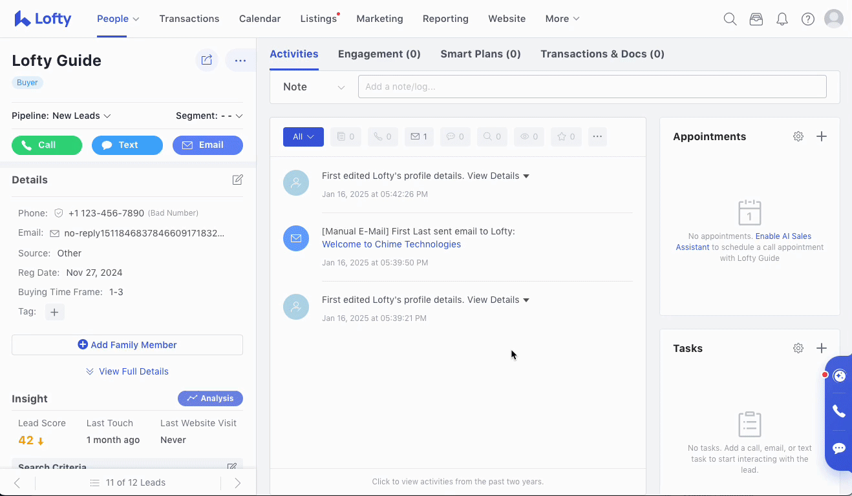Click to view activities from past two years

pyautogui.click(x=458, y=482)
